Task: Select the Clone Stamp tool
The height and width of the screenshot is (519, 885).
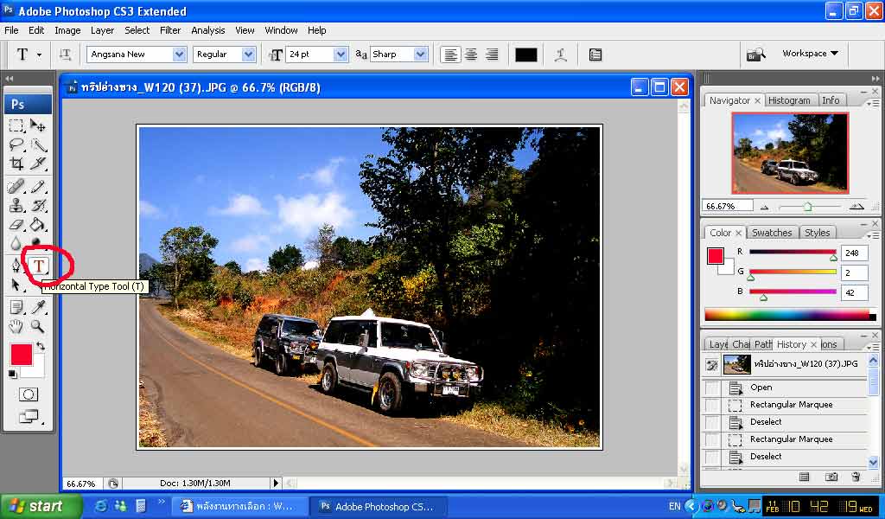Action: (x=16, y=205)
